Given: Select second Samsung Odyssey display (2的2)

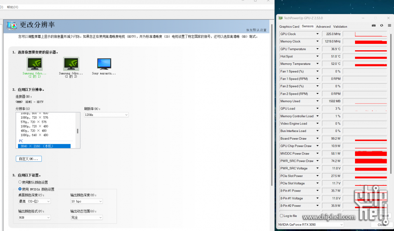Looking at the screenshot, I should click(x=71, y=64).
